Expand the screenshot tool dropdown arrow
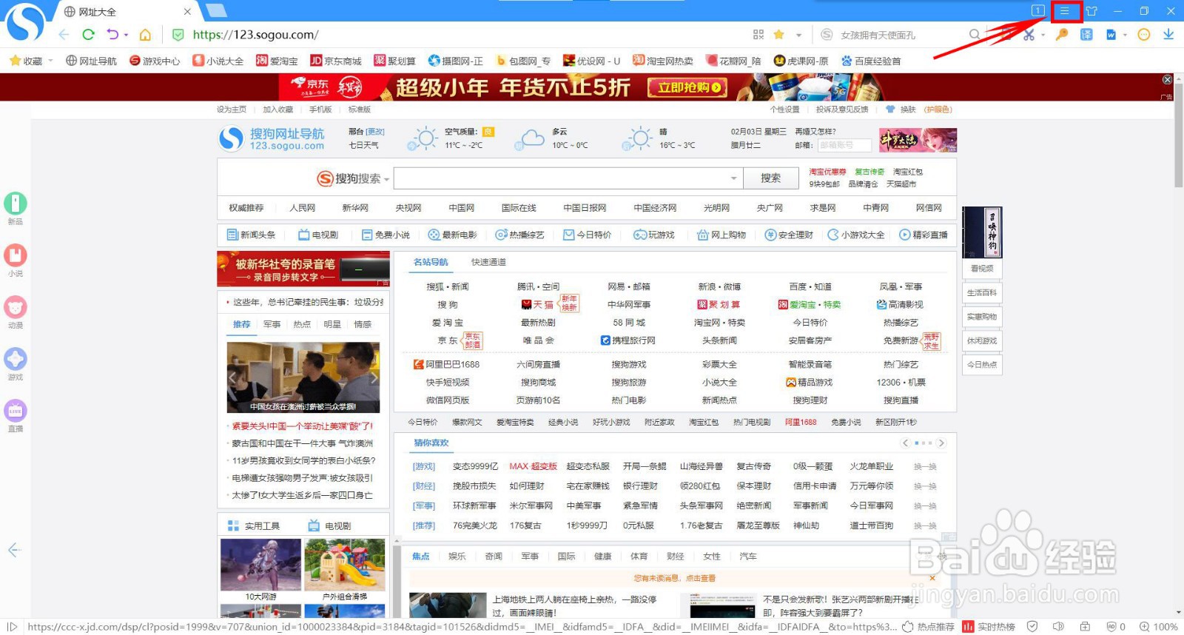This screenshot has width=1184, height=635. pyautogui.click(x=1043, y=35)
